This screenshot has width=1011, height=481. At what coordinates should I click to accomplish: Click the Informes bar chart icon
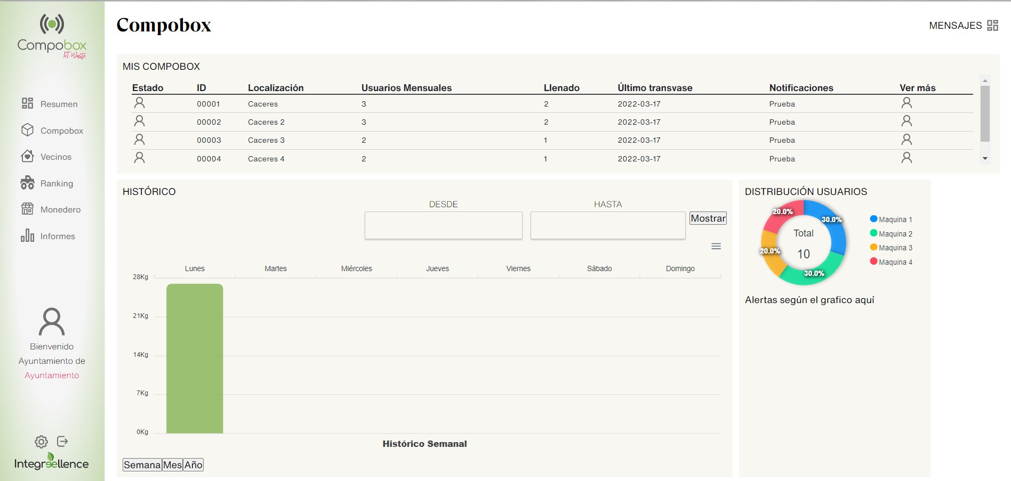[27, 235]
